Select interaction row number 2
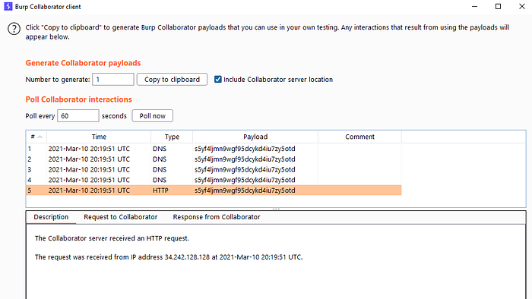 214,159
